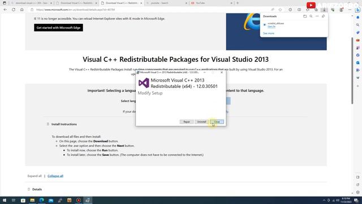Image resolution: width=362 pixels, height=204 pixels.
Task: Go to the browser Home page icon
Action: [22, 10]
